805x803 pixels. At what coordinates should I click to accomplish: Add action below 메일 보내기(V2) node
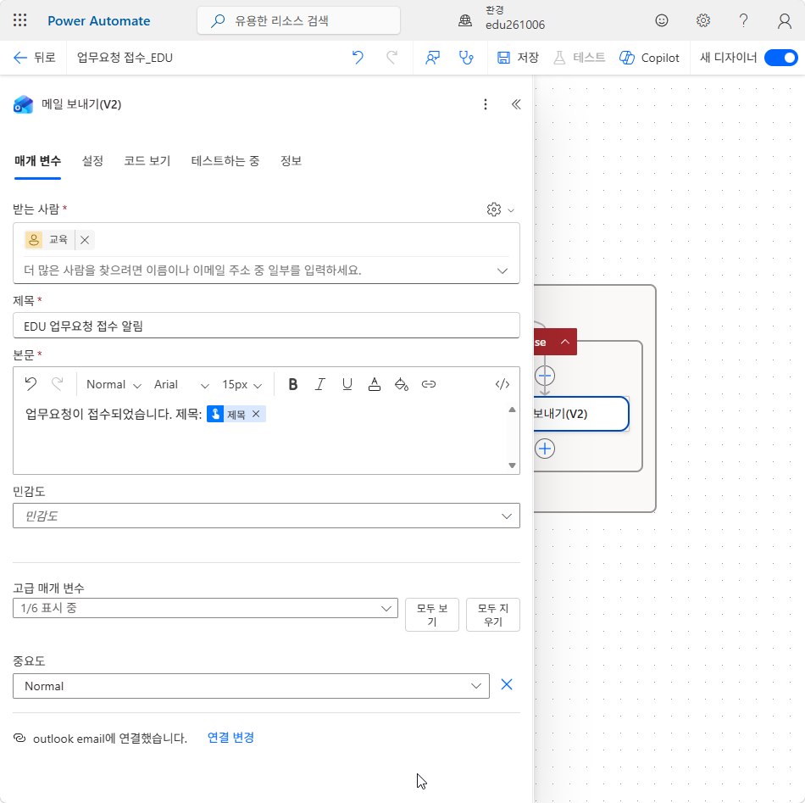click(x=545, y=449)
